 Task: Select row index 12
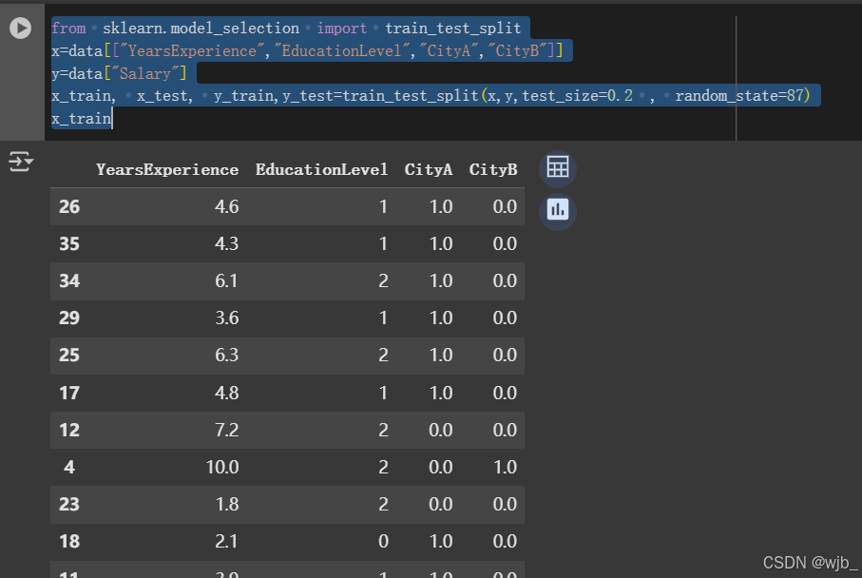pyautogui.click(x=69, y=430)
